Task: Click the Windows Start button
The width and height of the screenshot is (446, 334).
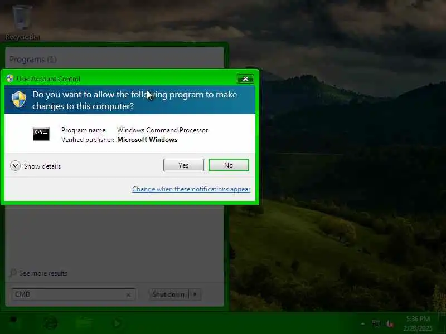Action: [13, 323]
